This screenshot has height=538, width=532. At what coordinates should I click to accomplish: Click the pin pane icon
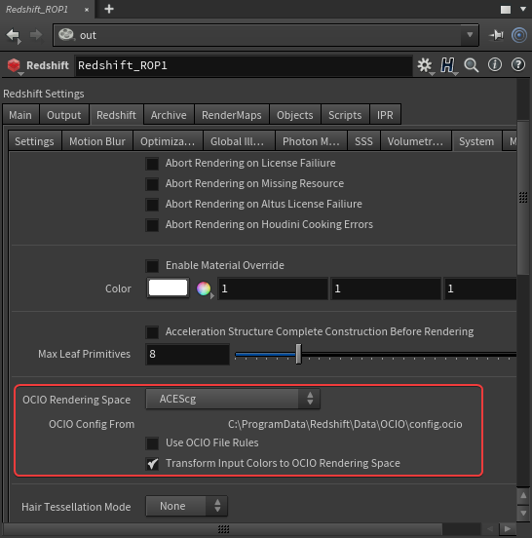[x=496, y=35]
